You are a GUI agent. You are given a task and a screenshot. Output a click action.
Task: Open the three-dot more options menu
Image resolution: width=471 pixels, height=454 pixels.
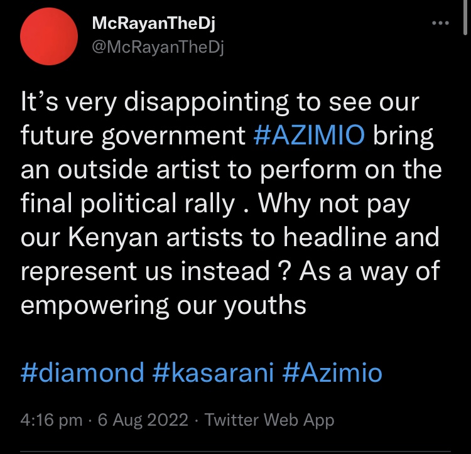[x=440, y=23]
